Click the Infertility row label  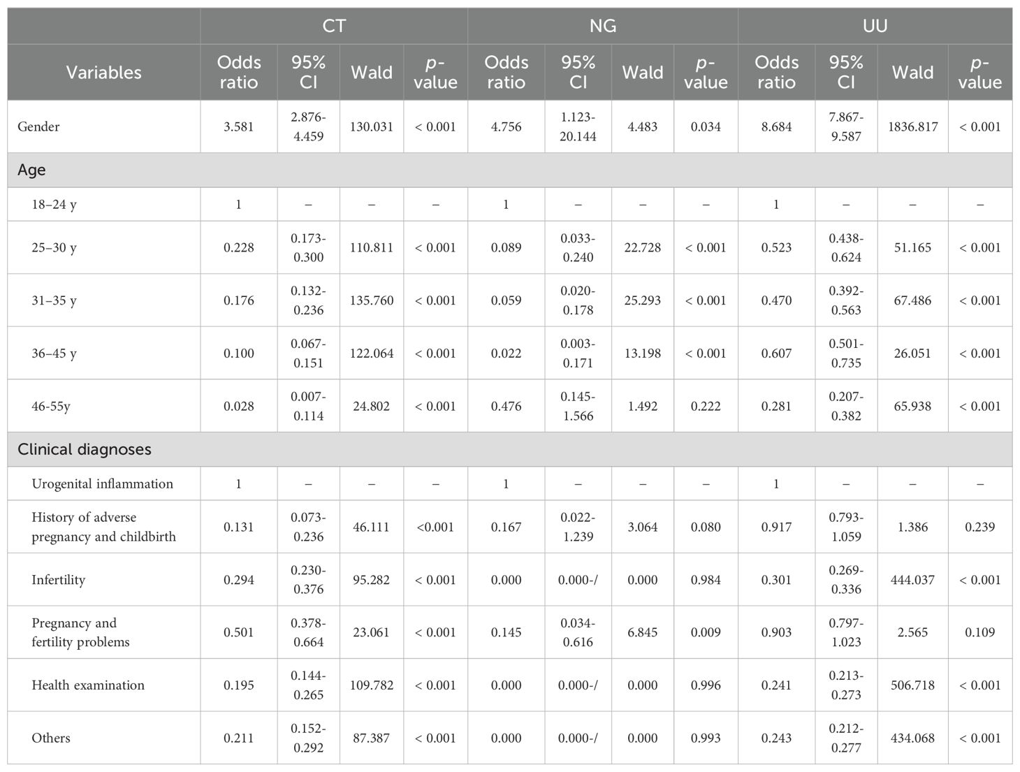pyautogui.click(x=58, y=580)
